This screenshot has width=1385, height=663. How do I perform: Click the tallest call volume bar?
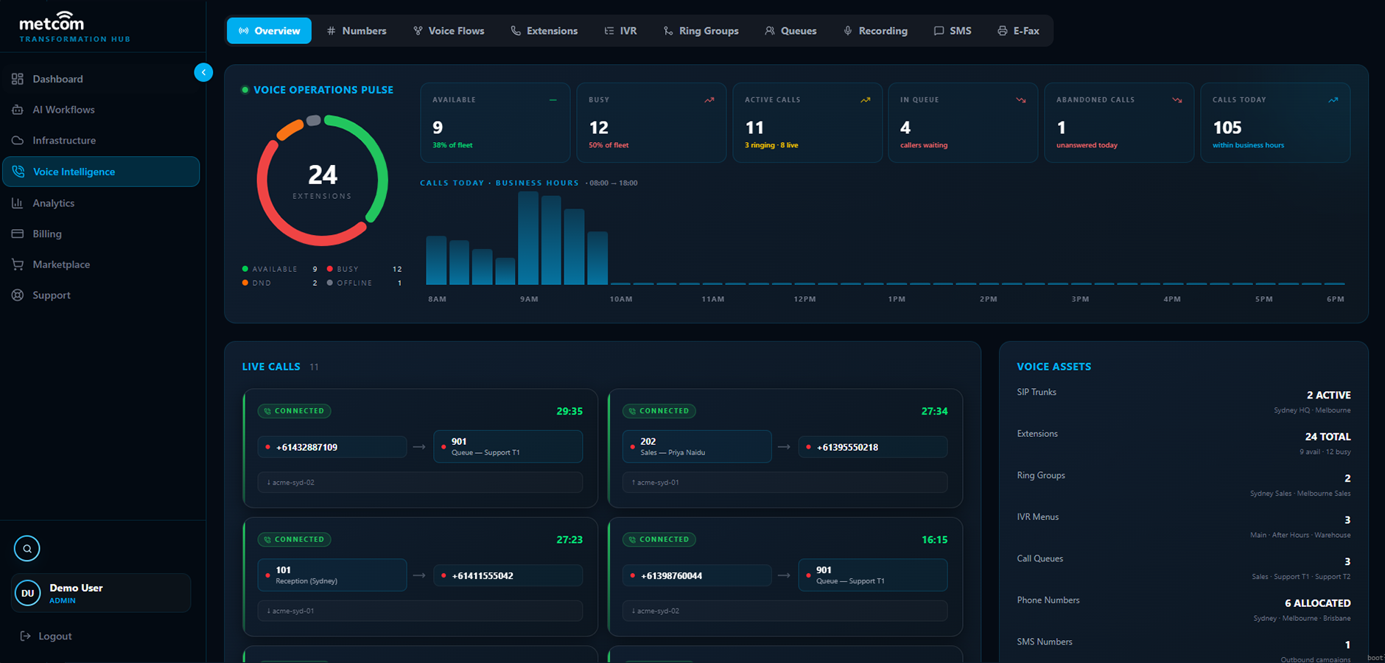click(x=528, y=238)
